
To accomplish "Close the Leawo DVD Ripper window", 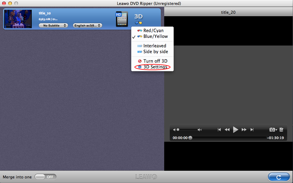I will point(4,3).
